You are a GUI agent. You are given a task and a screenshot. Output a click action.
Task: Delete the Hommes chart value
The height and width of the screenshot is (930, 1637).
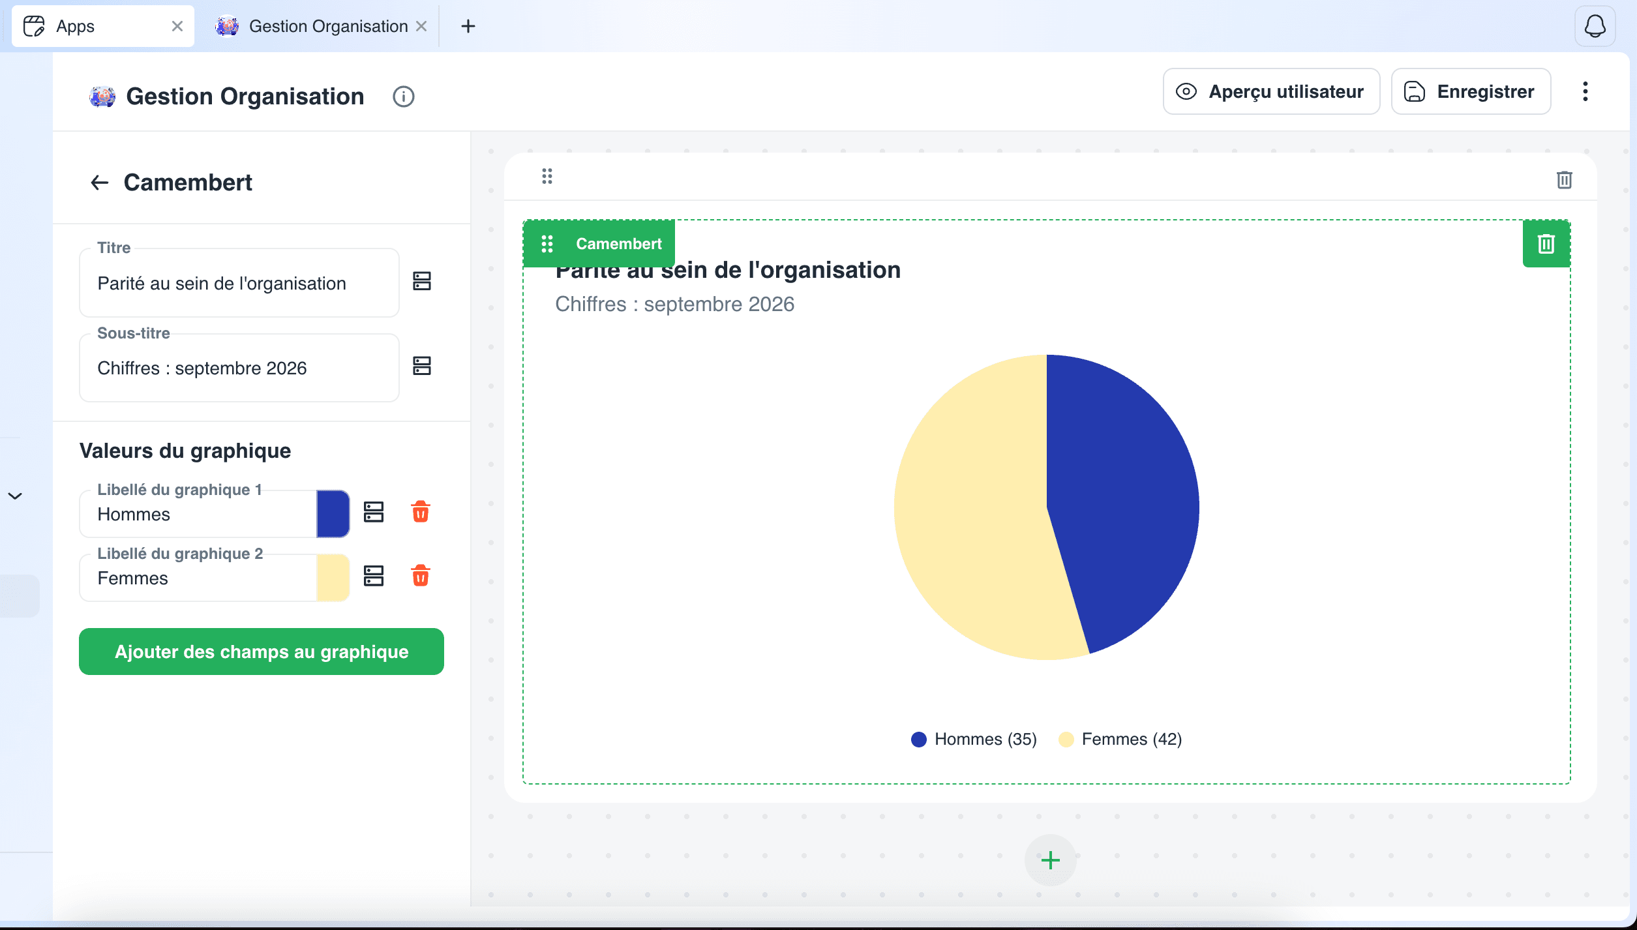(421, 512)
